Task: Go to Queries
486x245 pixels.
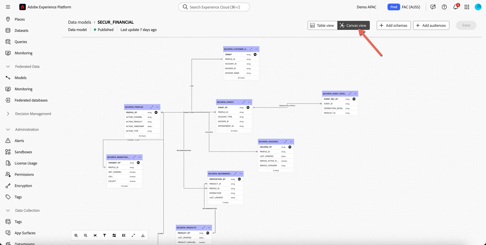Action: [x=21, y=42]
